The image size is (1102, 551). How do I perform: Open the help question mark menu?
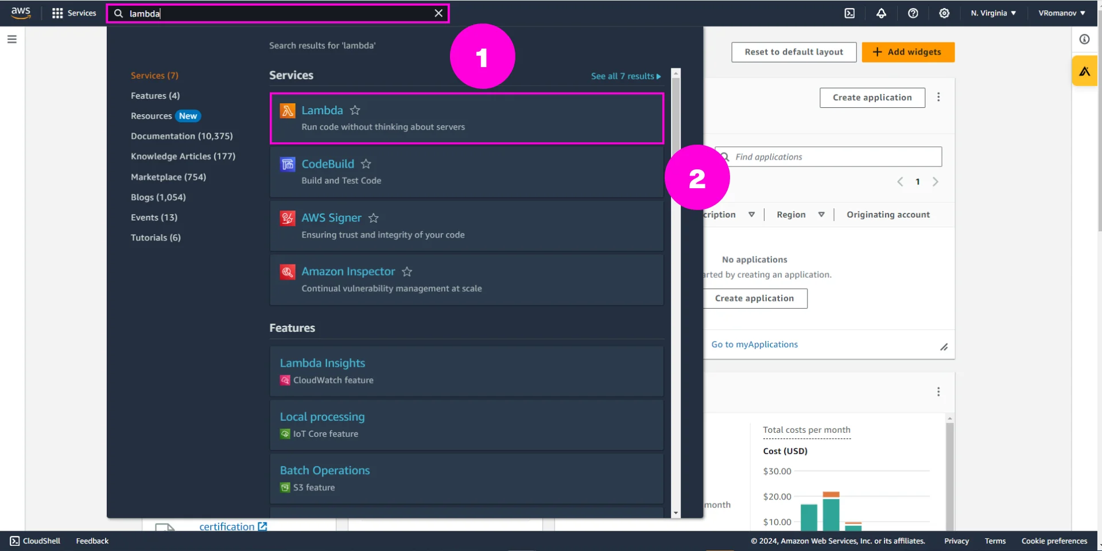(913, 13)
